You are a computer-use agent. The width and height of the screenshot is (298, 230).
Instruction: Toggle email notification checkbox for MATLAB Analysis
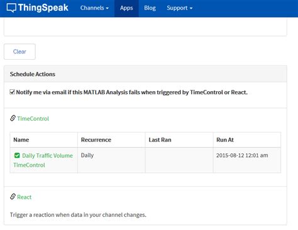point(12,92)
